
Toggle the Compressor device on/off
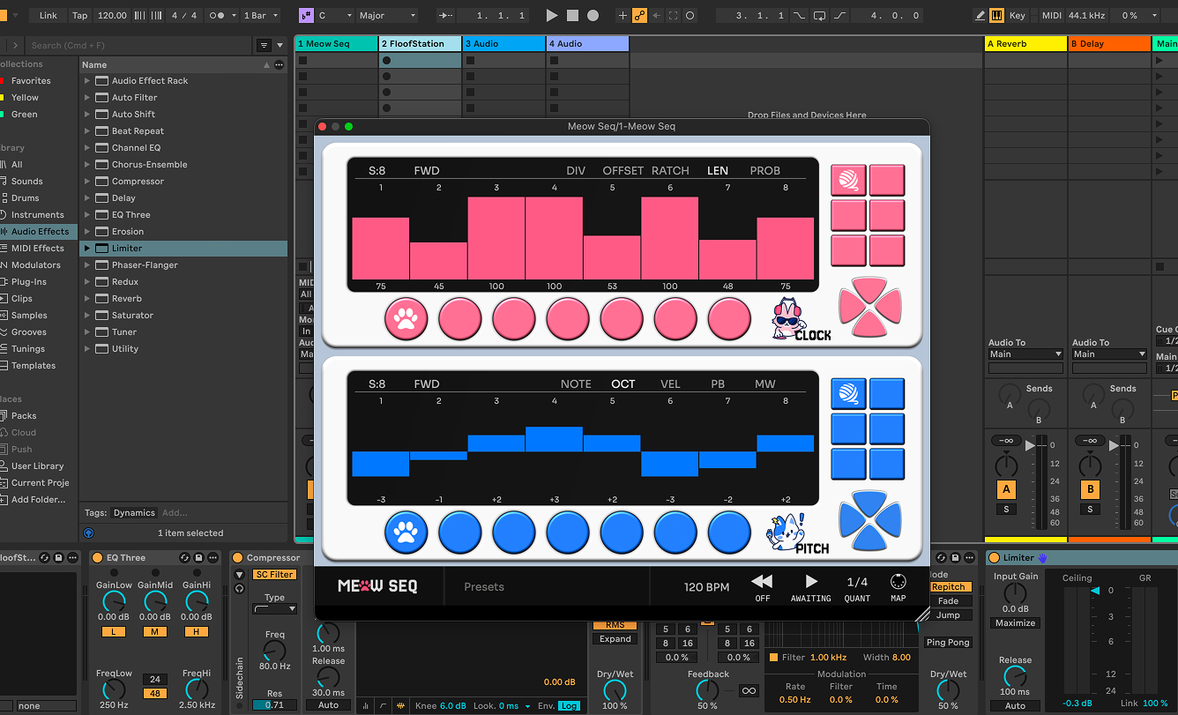237,557
